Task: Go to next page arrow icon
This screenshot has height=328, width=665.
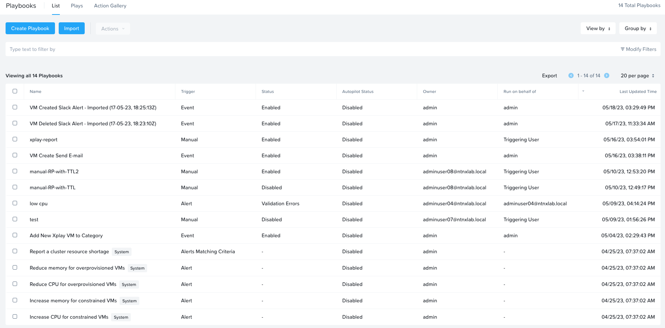Action: [607, 75]
